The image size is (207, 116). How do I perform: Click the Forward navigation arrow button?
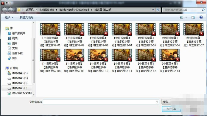(10, 10)
